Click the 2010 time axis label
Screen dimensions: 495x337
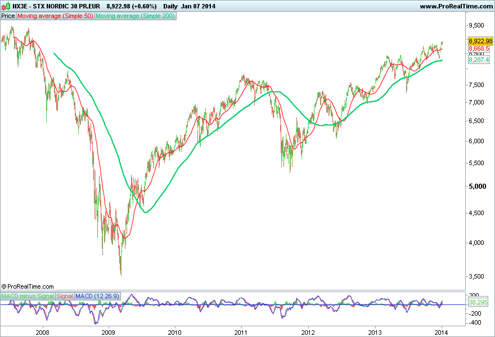click(x=174, y=333)
